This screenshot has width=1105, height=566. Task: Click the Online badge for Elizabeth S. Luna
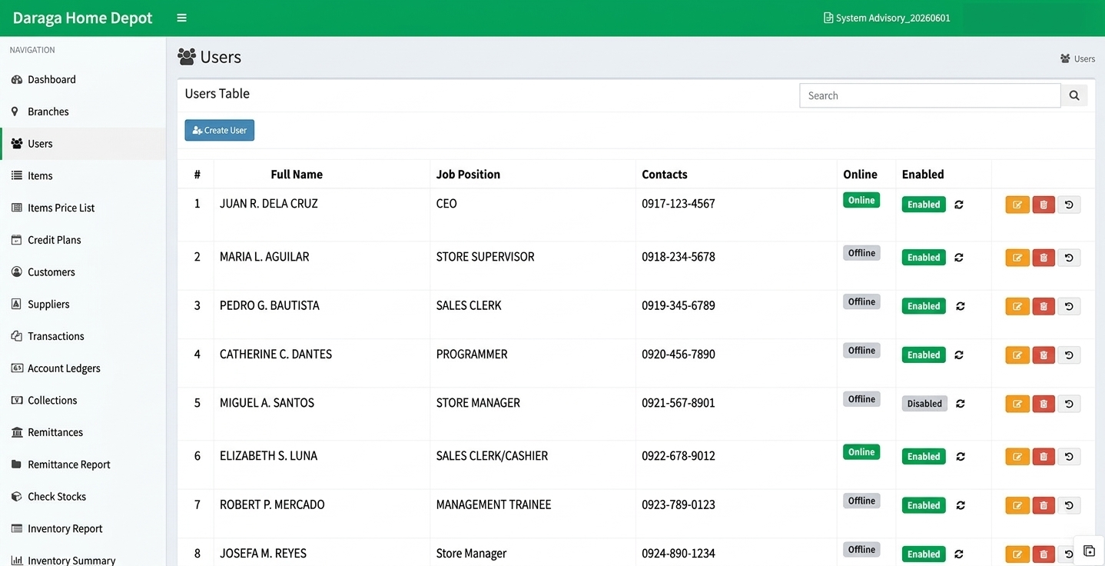[861, 452]
